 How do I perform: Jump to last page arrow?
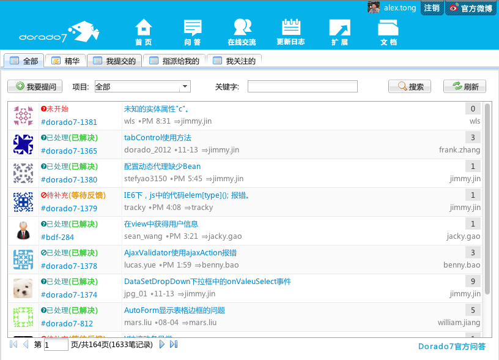[x=174, y=345]
